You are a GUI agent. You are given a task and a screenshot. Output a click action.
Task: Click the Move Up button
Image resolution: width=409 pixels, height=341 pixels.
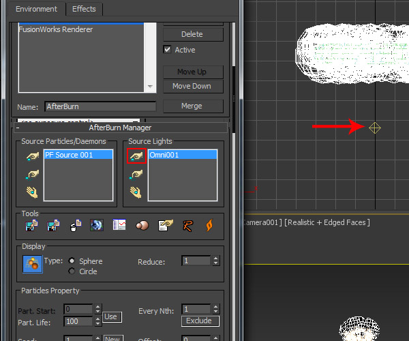click(x=193, y=72)
